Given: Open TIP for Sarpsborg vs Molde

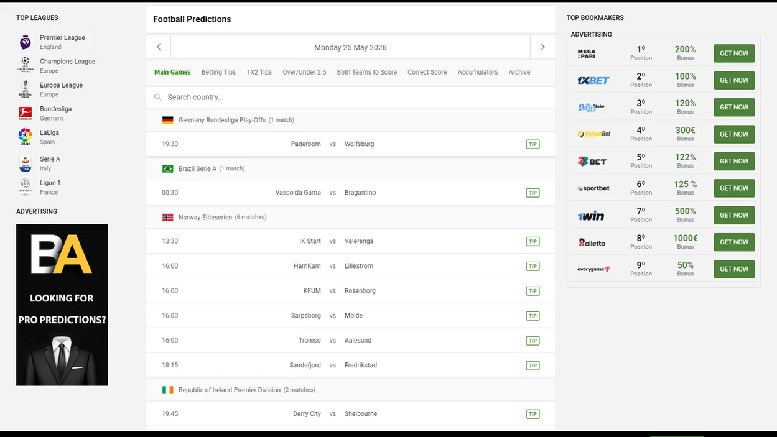Looking at the screenshot, I should point(533,316).
